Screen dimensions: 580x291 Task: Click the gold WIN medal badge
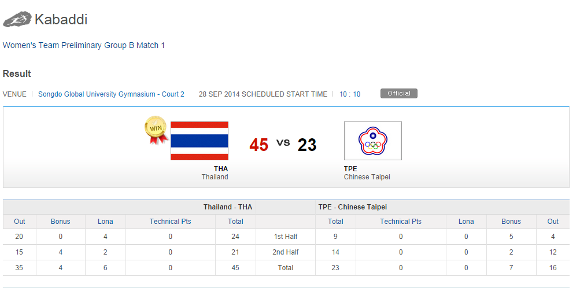click(156, 128)
